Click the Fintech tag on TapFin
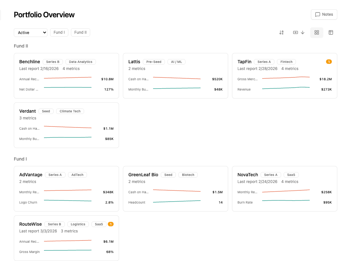This screenshot has height=261, width=353. [286, 62]
